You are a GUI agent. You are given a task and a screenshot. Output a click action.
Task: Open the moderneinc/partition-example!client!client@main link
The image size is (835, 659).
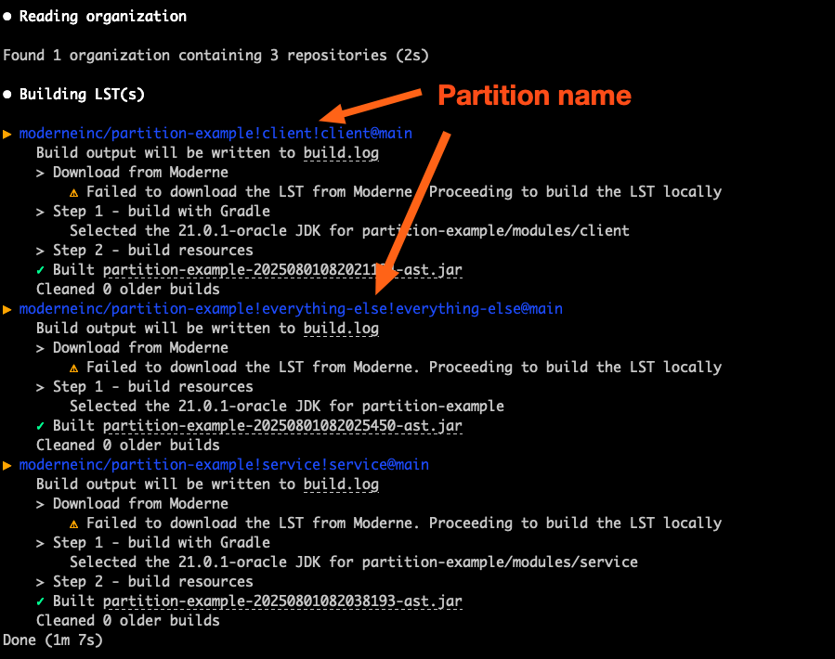pyautogui.click(x=215, y=133)
